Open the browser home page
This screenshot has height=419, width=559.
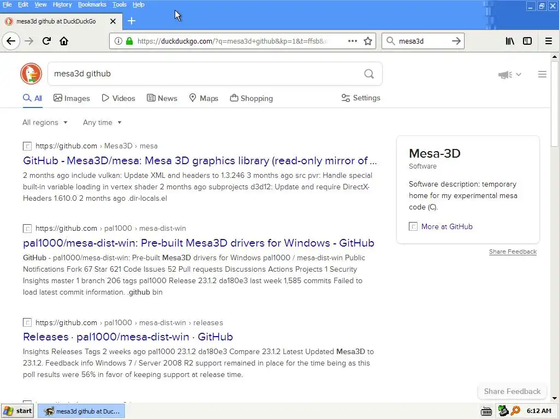[x=64, y=41]
